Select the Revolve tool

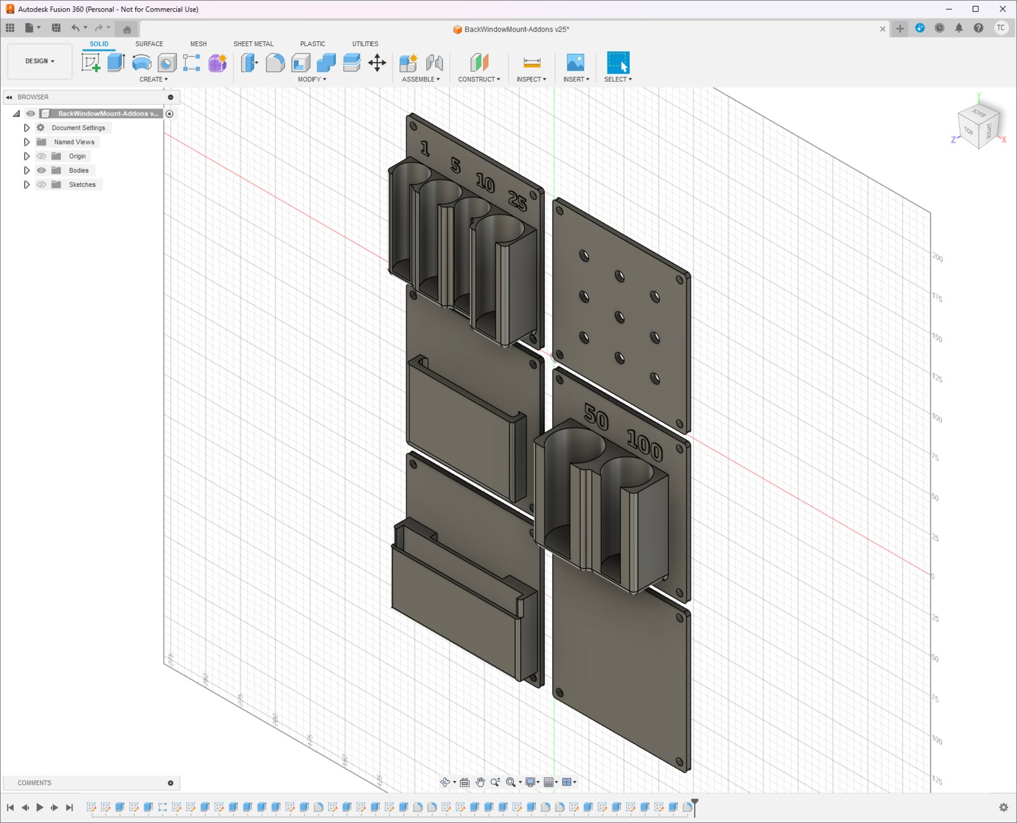point(141,62)
